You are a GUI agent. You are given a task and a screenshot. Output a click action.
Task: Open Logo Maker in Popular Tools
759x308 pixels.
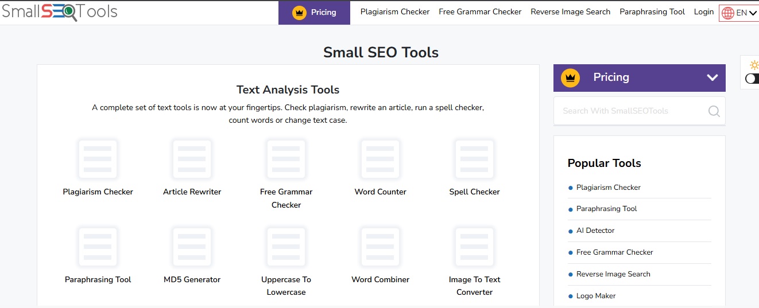click(x=596, y=296)
